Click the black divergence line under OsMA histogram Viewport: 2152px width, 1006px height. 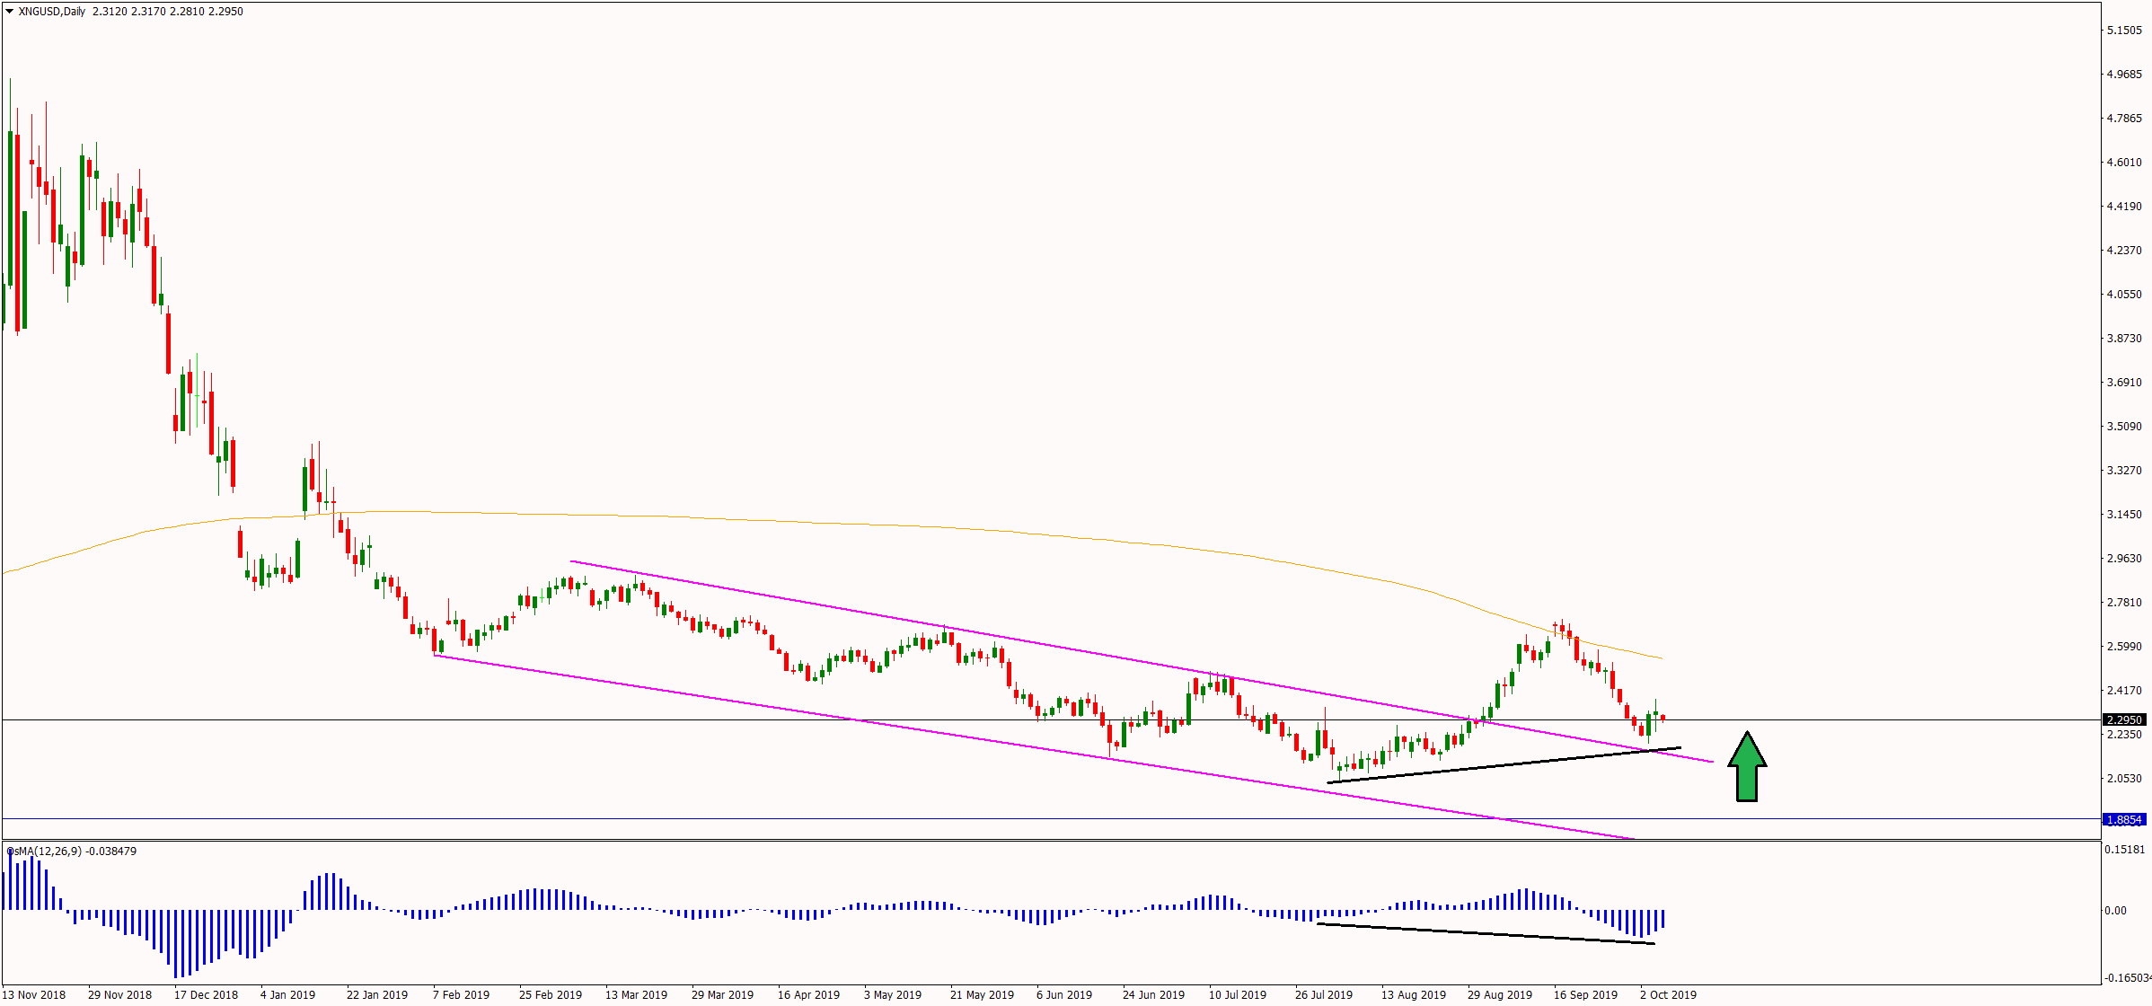pos(1482,933)
